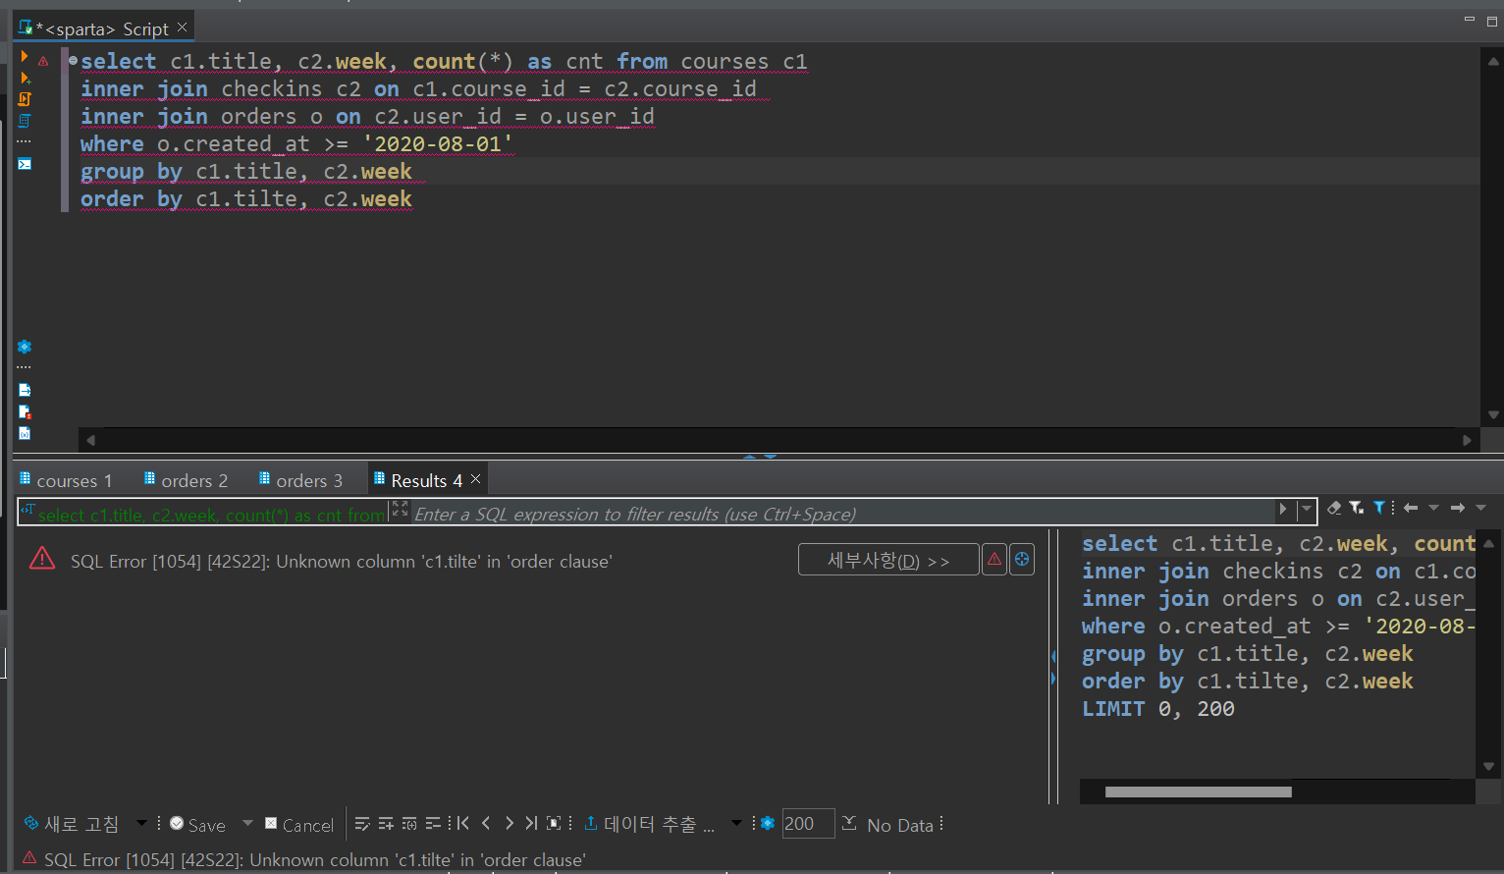1504x874 pixels.
Task: Click Execute script in separate tabs icon
Action: click(25, 121)
